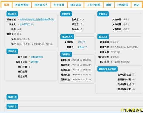
Task: Click the initiator link 生产部员工 01
Action: click(x=26, y=24)
